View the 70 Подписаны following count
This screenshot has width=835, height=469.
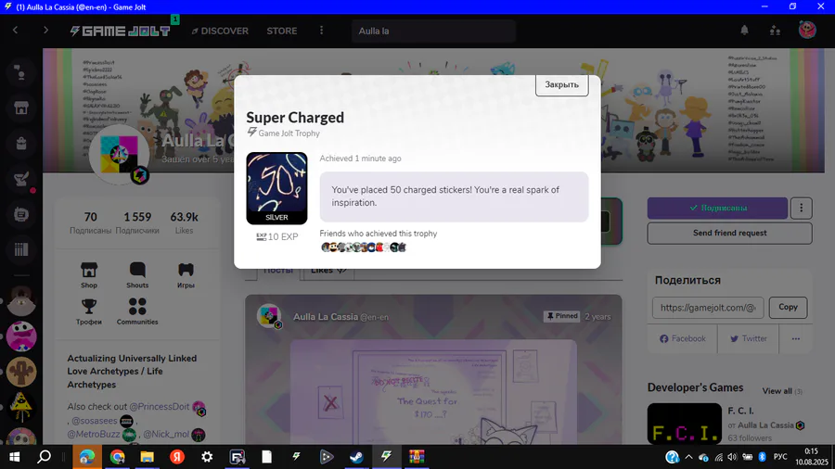coord(91,222)
